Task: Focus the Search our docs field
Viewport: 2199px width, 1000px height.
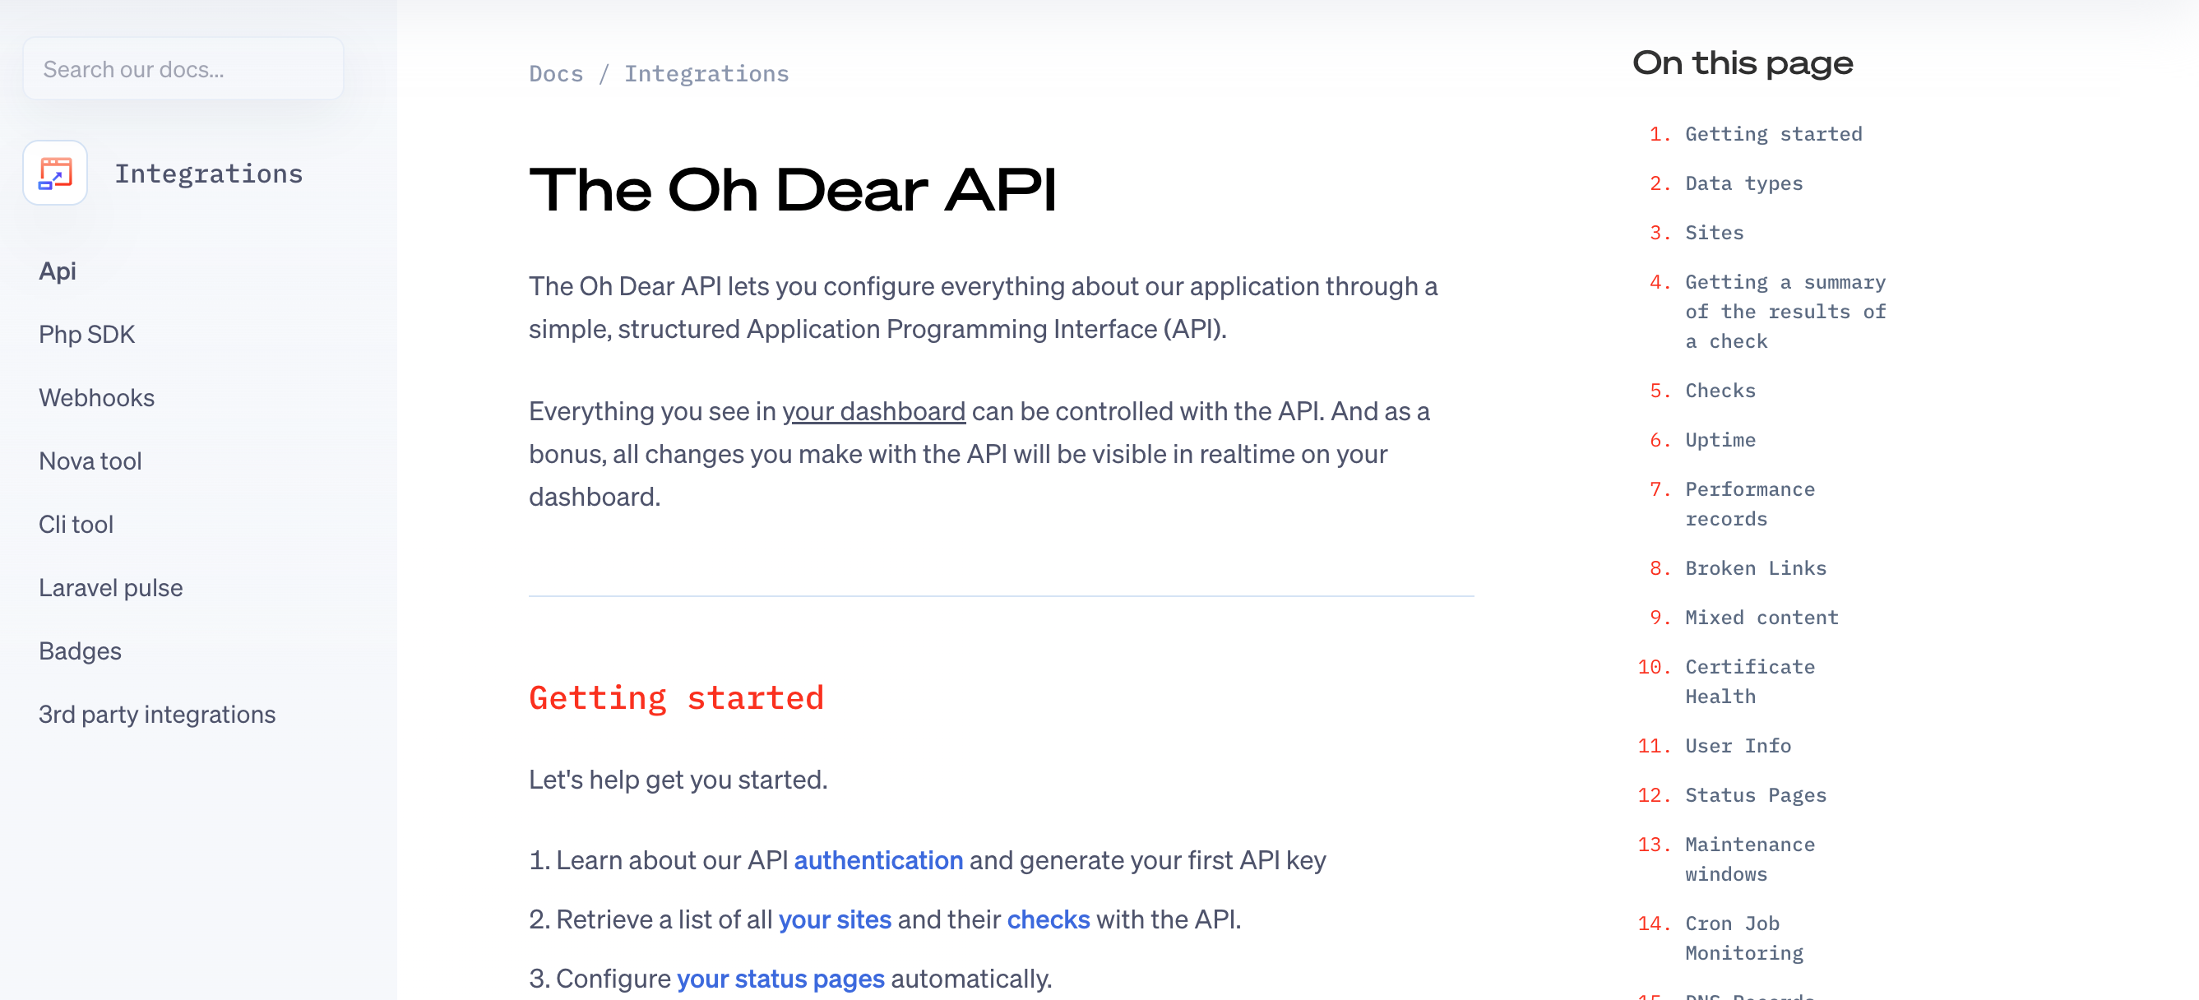Action: click(x=183, y=69)
